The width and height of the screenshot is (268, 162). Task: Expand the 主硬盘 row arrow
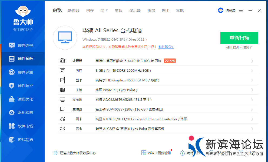(x=252, y=109)
